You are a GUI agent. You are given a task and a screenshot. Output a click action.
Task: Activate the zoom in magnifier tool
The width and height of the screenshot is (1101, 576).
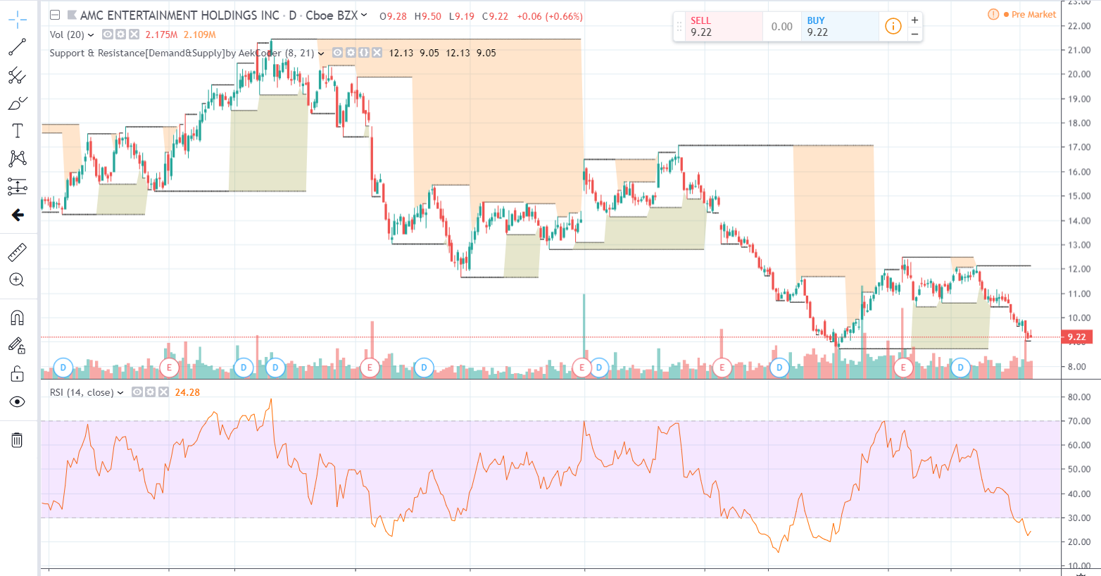(x=17, y=280)
